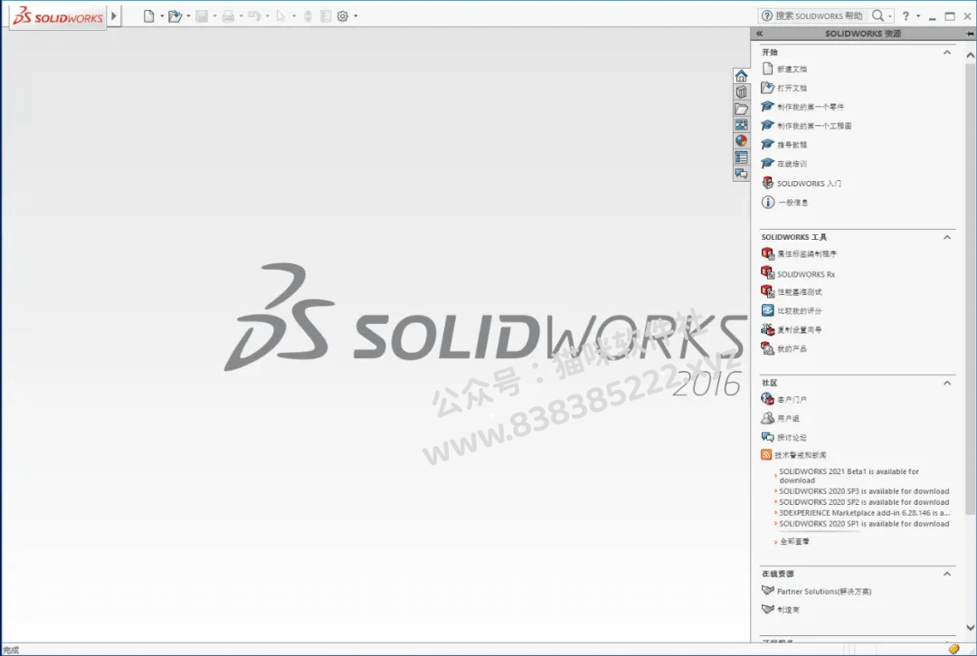Click the SOLIDWORKS logo in the title bar
977x656 pixels.
[58, 16]
